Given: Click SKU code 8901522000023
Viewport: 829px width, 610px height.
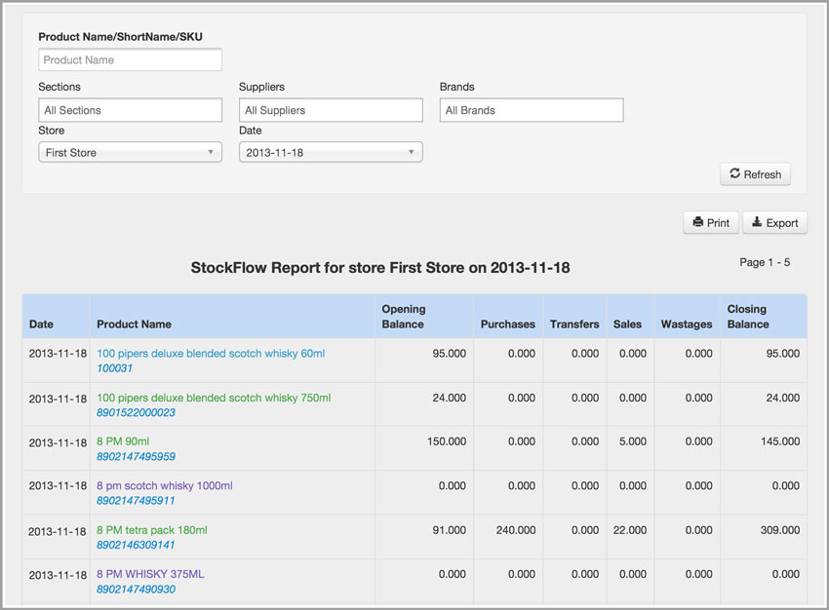Looking at the screenshot, I should tap(136, 412).
